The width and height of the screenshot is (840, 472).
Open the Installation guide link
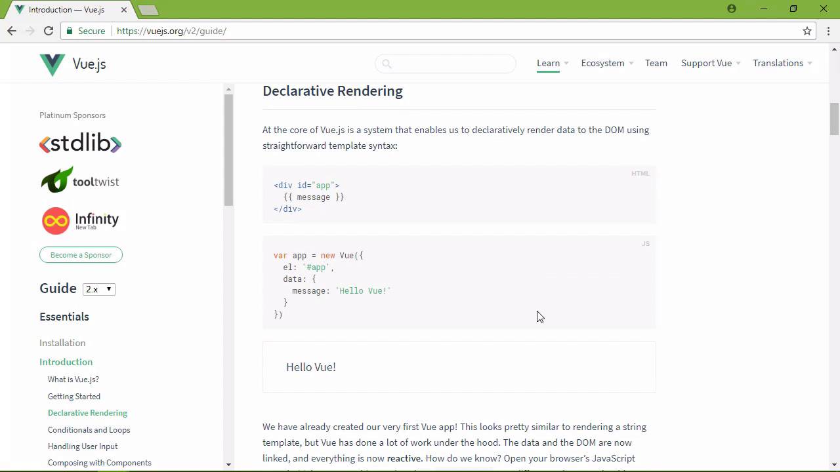coord(62,343)
